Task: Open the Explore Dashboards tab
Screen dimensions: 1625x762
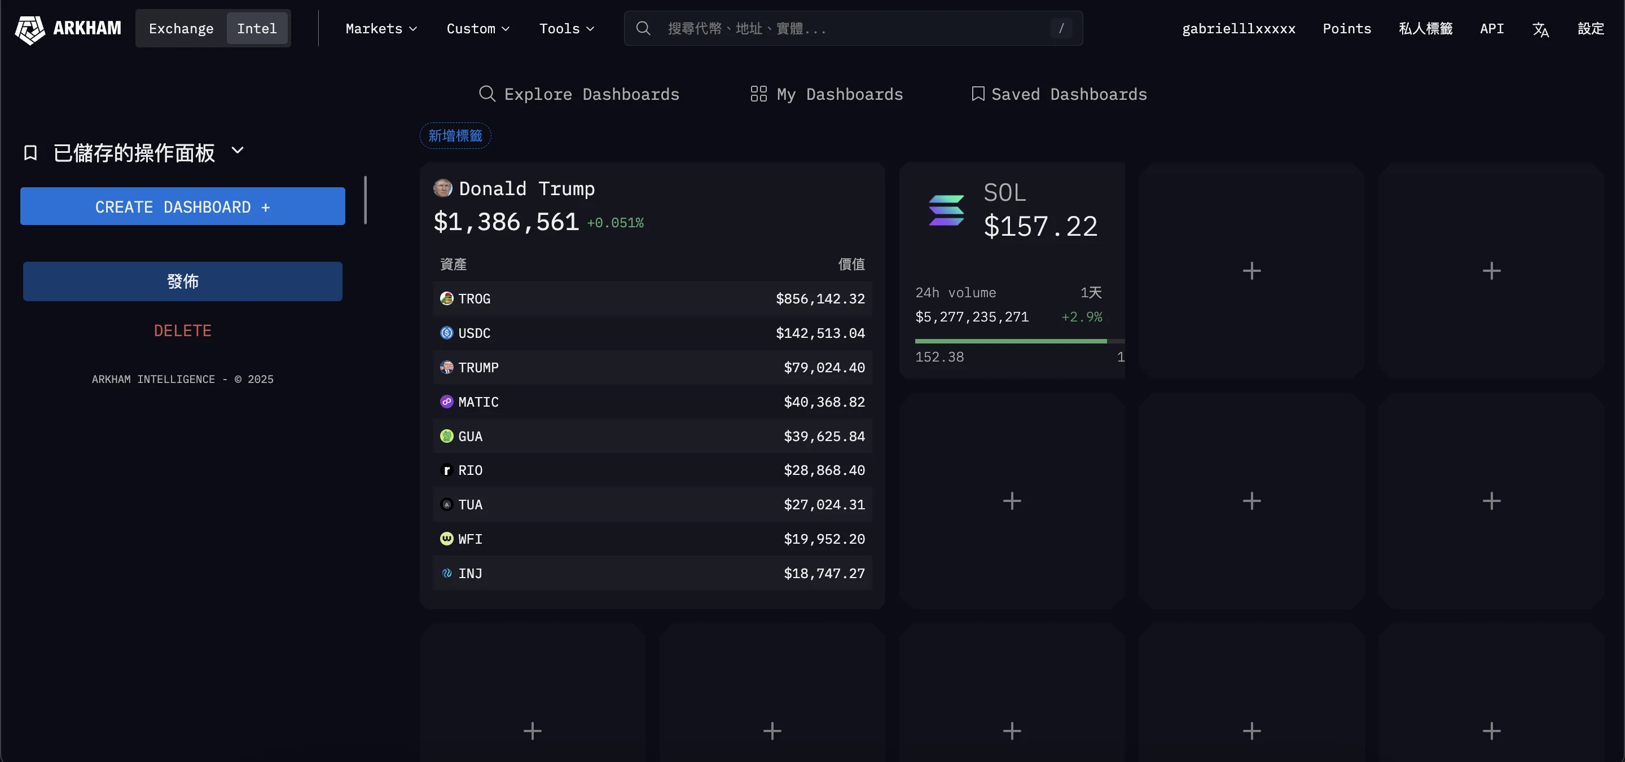Action: [x=579, y=94]
